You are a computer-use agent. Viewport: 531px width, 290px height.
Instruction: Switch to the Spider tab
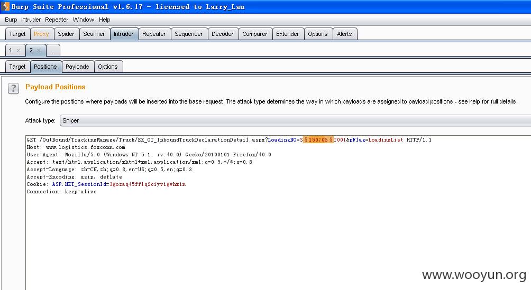pyautogui.click(x=66, y=34)
